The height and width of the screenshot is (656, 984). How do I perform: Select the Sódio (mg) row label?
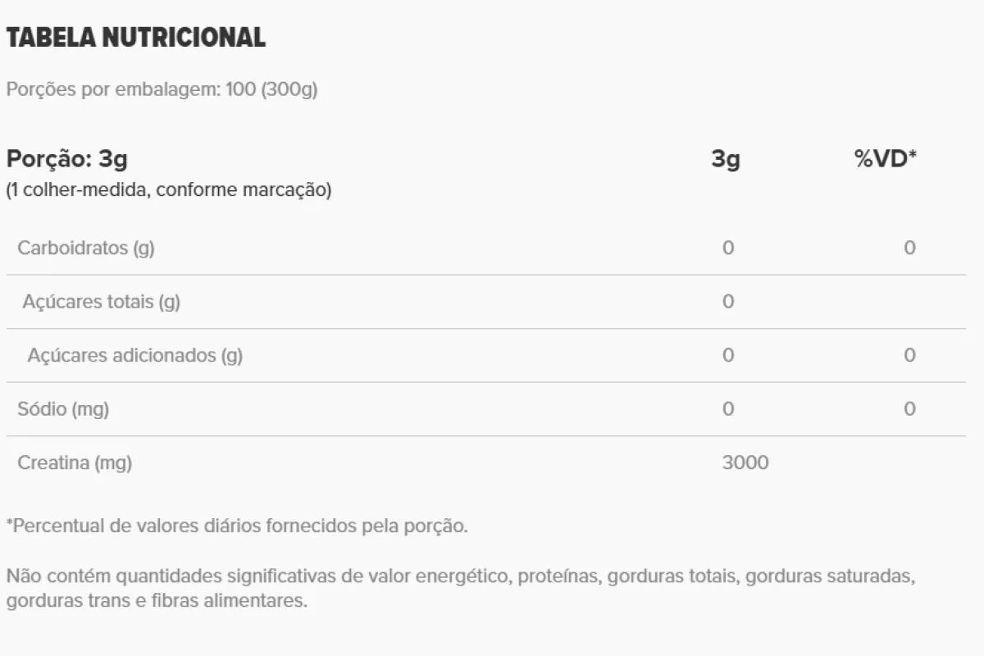pyautogui.click(x=63, y=409)
